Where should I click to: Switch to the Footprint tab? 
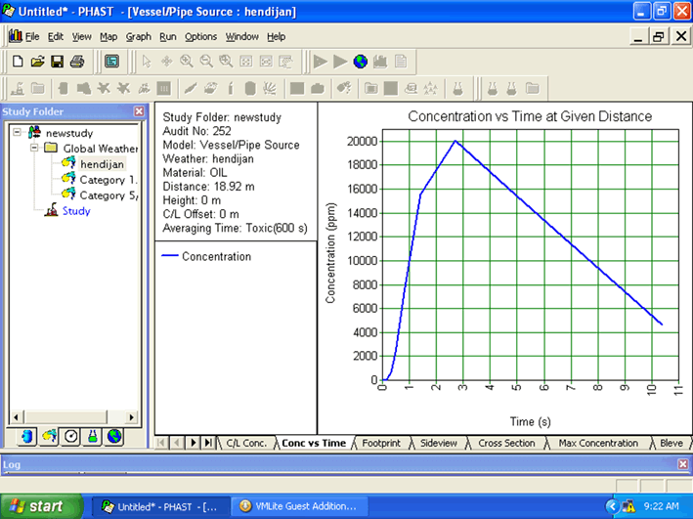click(x=380, y=443)
